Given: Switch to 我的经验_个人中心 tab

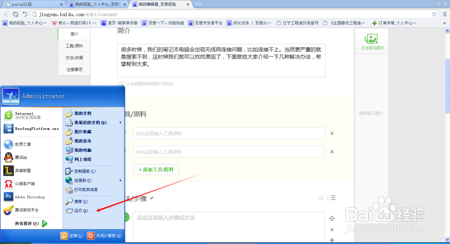Looking at the screenshot, I should coord(98,4).
